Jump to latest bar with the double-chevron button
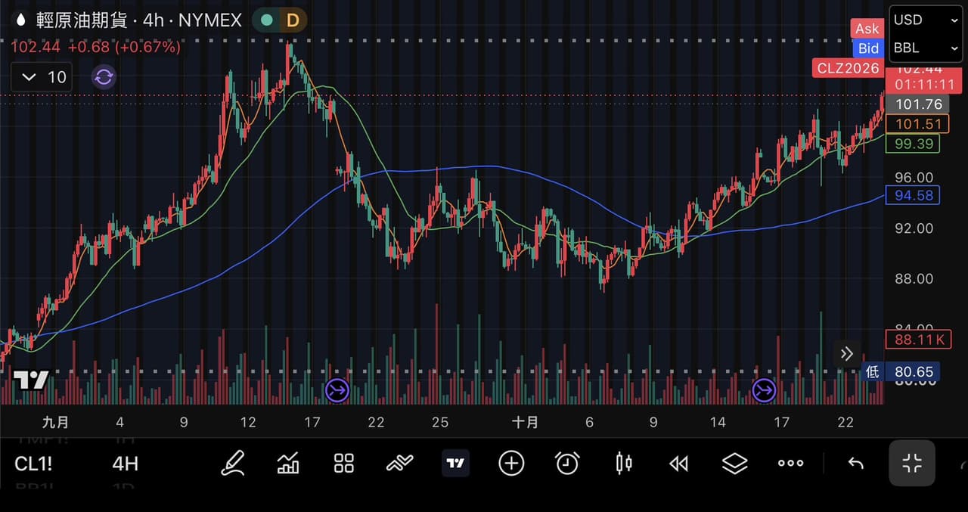This screenshot has height=512, width=968. (846, 353)
